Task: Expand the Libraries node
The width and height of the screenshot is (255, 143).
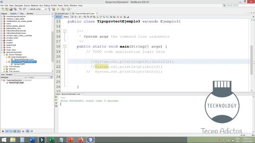Action: (4, 69)
